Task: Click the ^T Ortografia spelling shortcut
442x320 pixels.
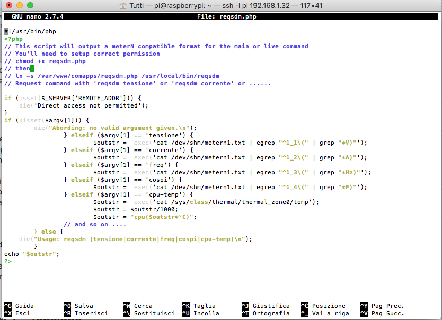Action: point(266,313)
